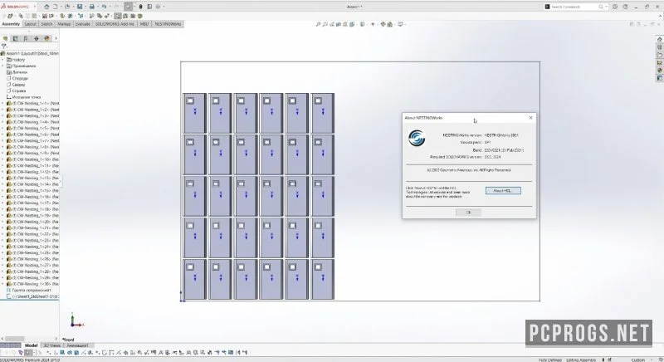This screenshot has height=362, width=664.
Task: Switch to the Evaluate ribbon tab
Action: tap(82, 24)
